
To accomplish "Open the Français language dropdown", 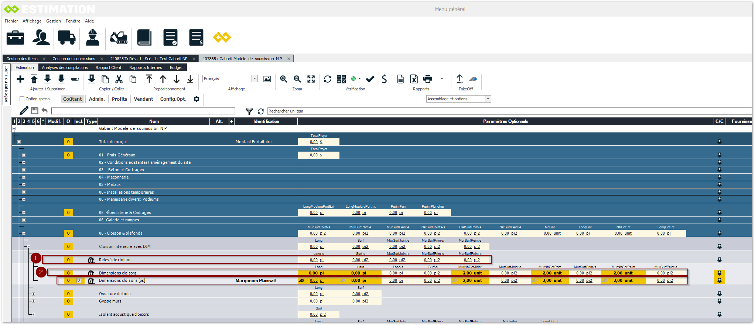I will [x=254, y=79].
